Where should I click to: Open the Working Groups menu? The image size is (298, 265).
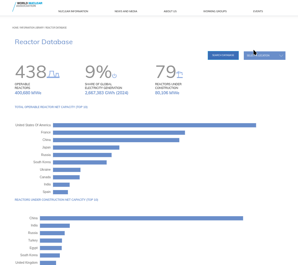pyautogui.click(x=215, y=11)
